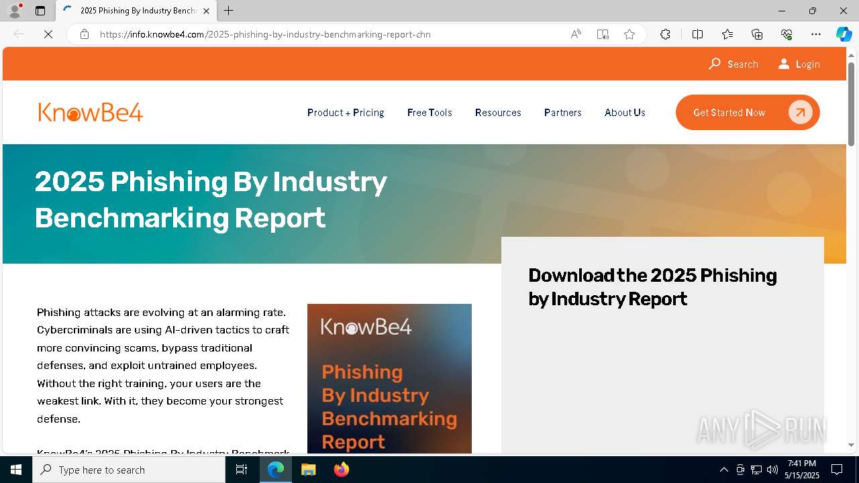Toggle split screen view

click(x=697, y=34)
